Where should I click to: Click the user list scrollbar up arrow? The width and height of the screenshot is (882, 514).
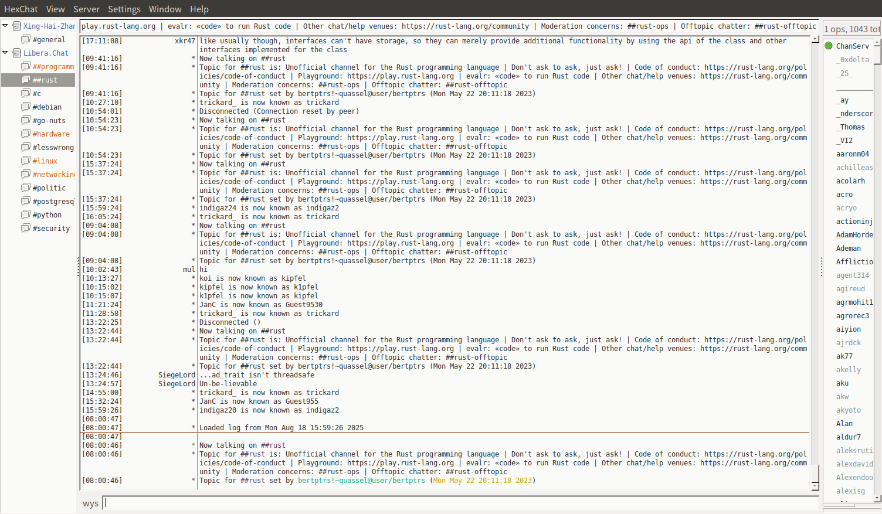click(877, 42)
